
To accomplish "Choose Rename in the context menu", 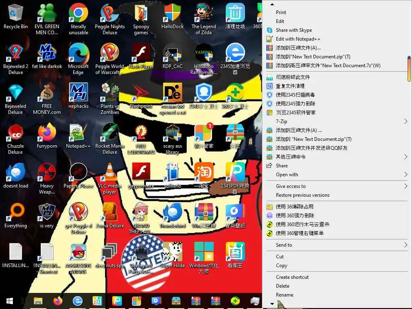I will 336,295.
